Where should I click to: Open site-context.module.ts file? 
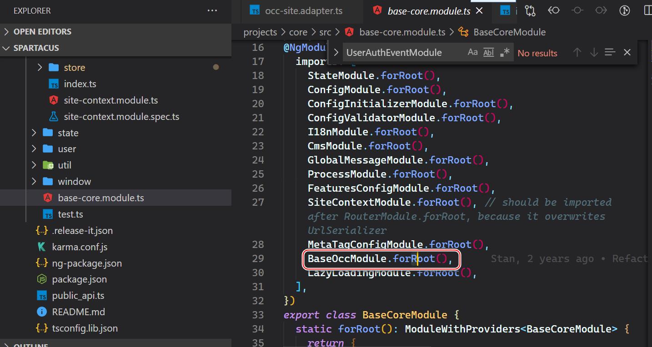point(110,100)
